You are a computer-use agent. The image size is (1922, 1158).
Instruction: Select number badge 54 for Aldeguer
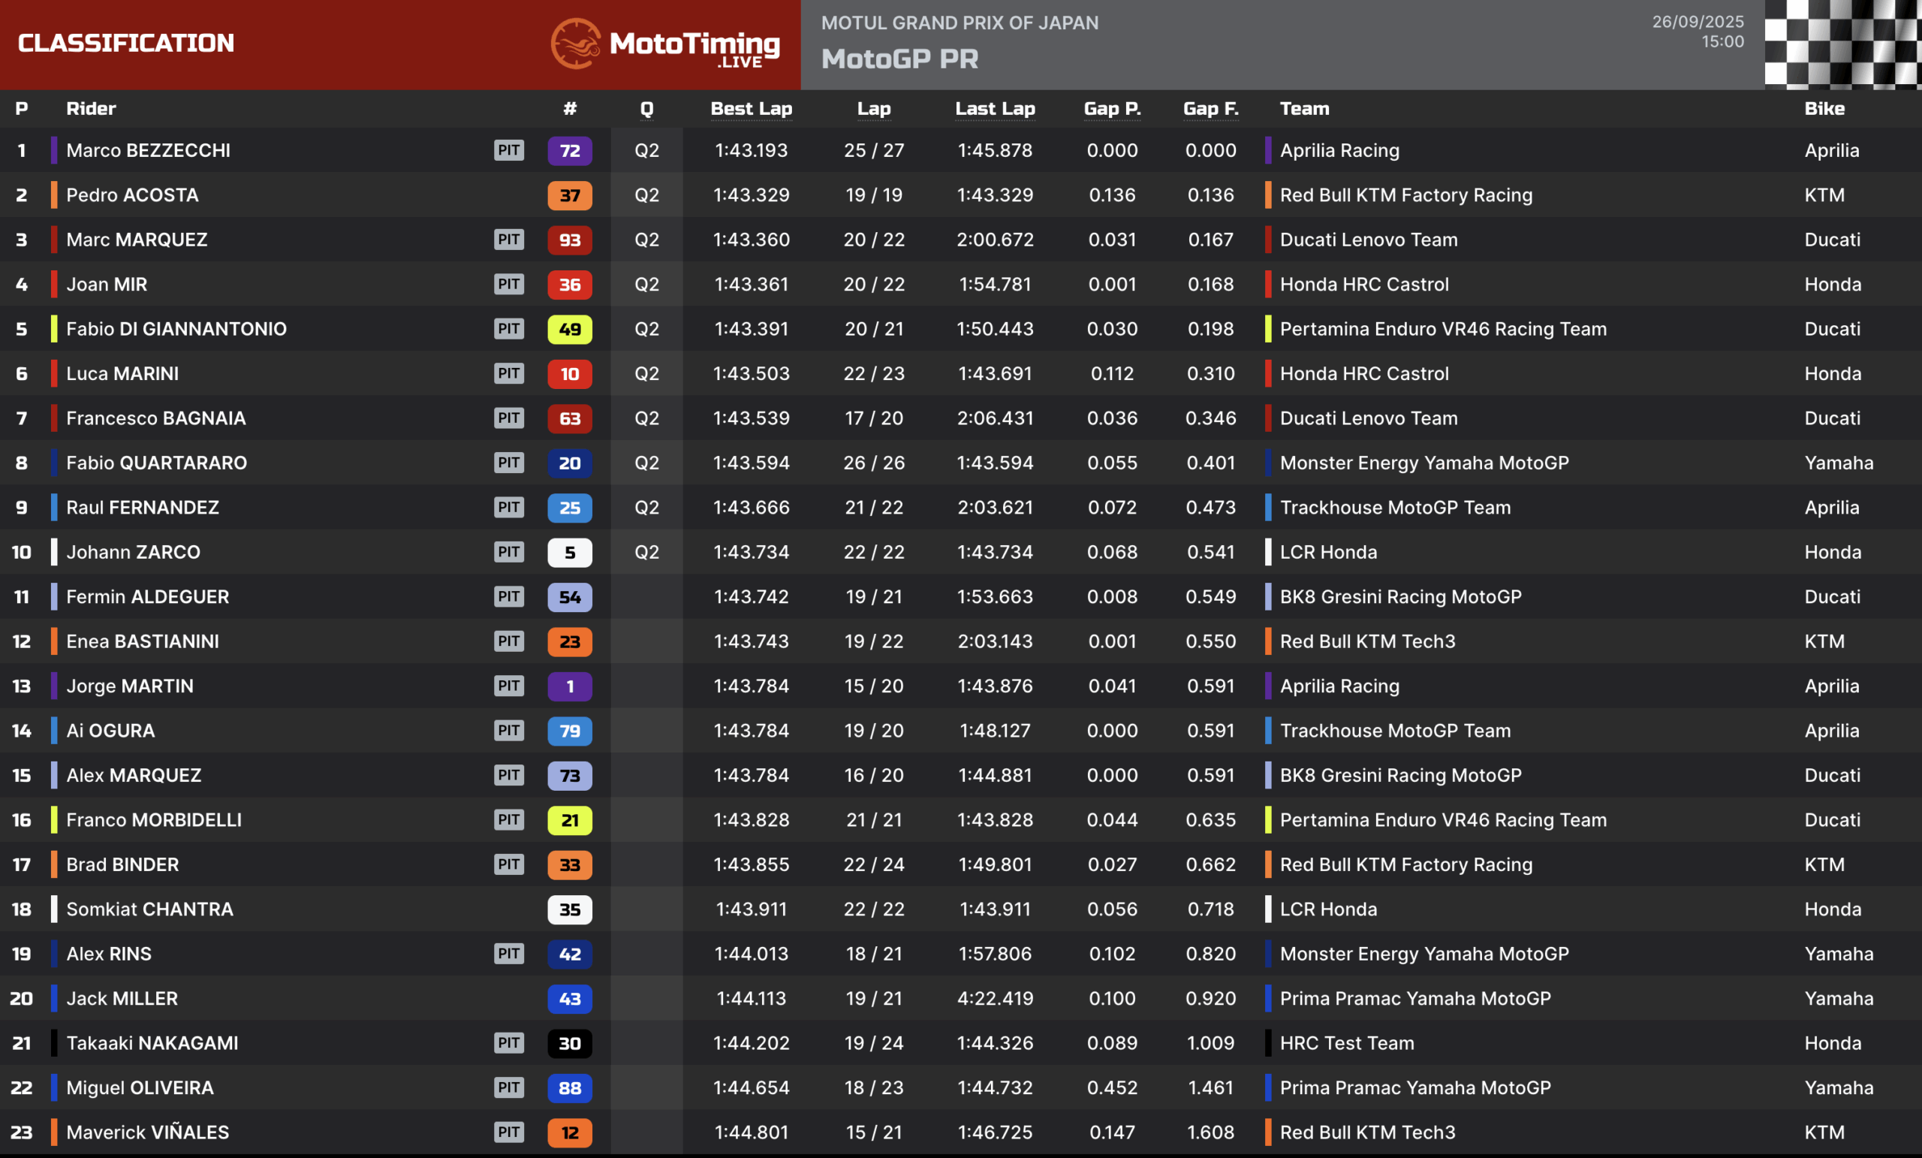[x=569, y=597]
